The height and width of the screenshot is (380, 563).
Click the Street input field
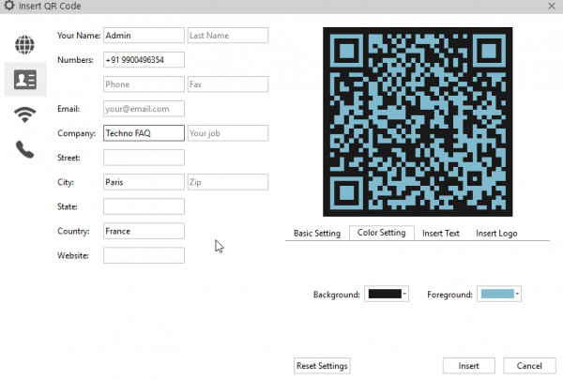[144, 158]
